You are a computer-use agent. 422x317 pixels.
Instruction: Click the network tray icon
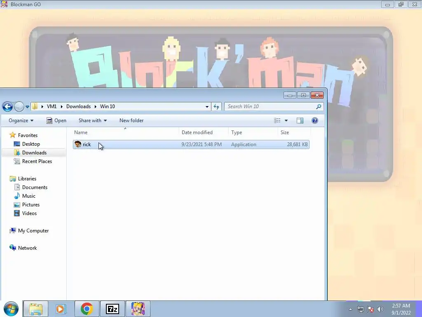tap(360, 309)
